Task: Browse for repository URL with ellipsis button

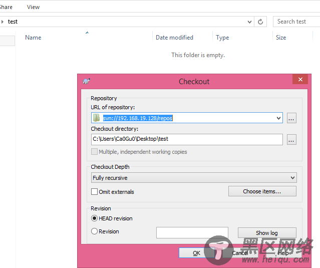Action: pyautogui.click(x=291, y=118)
